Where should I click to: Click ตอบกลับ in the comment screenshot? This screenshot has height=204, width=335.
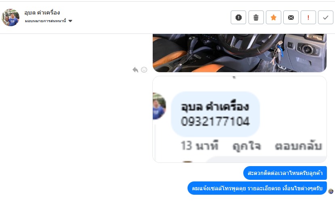click(x=298, y=146)
